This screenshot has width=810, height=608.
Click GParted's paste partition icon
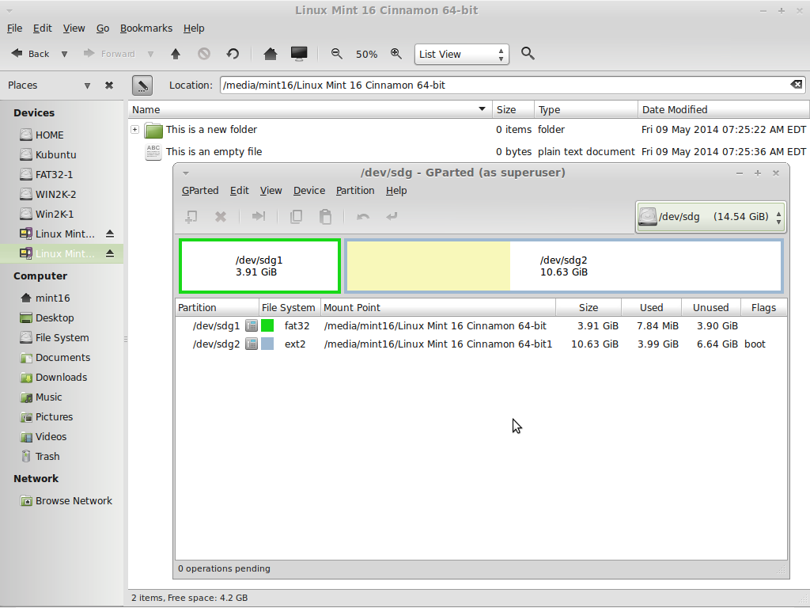325,217
